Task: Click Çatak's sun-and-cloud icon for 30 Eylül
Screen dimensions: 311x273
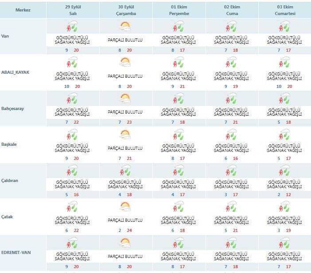Action: (x=125, y=207)
